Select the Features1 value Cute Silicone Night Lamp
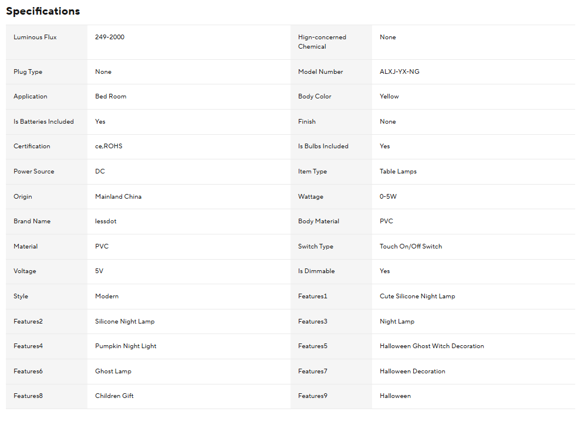This screenshot has width=584, height=422. click(417, 297)
